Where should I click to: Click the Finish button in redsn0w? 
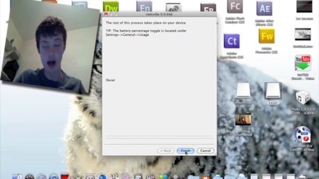pyautogui.click(x=185, y=151)
